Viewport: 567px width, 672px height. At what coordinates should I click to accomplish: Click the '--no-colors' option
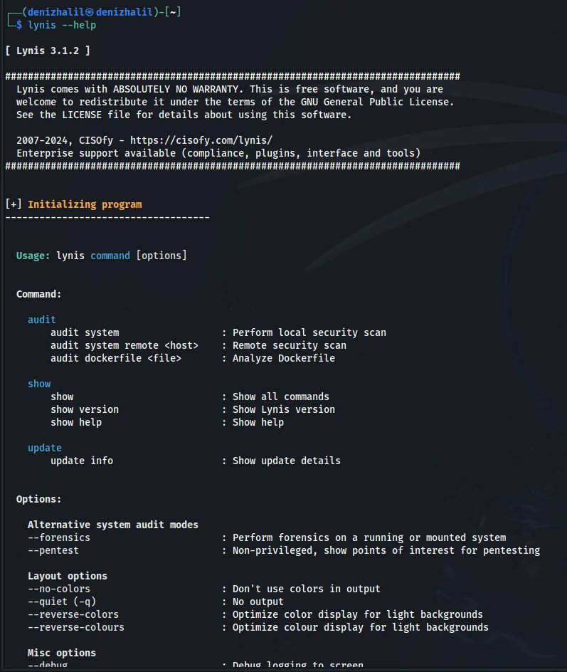59,589
